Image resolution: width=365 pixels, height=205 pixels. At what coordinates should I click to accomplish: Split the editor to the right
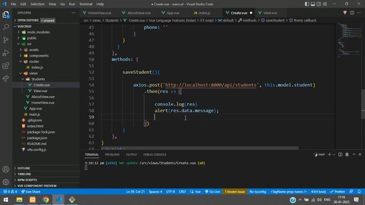point(352,13)
